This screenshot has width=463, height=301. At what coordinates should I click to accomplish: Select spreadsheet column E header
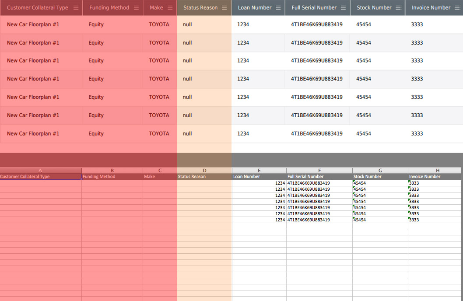point(259,171)
